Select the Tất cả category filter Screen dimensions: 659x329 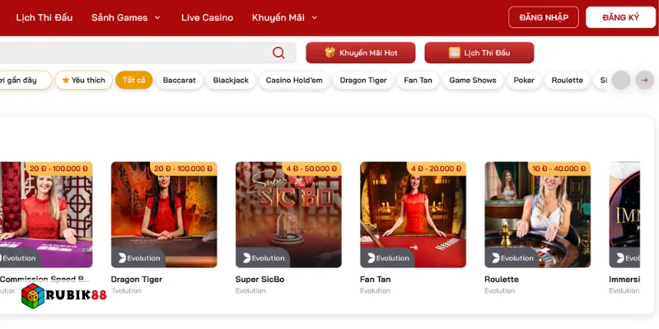click(x=133, y=81)
